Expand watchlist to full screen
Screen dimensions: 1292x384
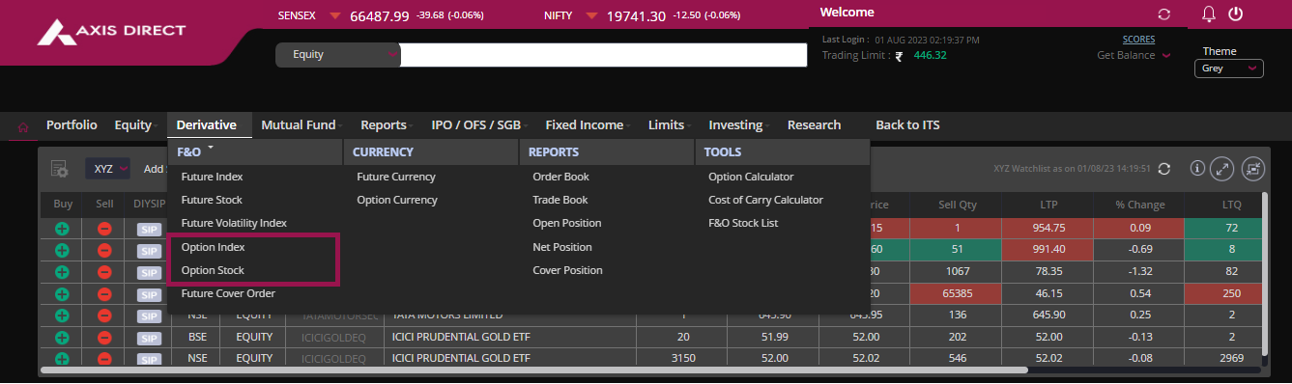pos(1222,169)
